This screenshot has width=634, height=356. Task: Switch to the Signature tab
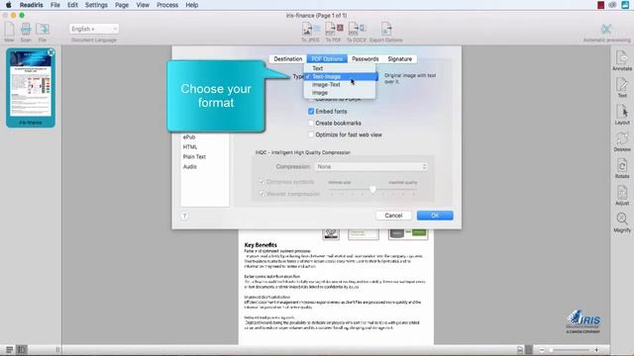pyautogui.click(x=400, y=59)
